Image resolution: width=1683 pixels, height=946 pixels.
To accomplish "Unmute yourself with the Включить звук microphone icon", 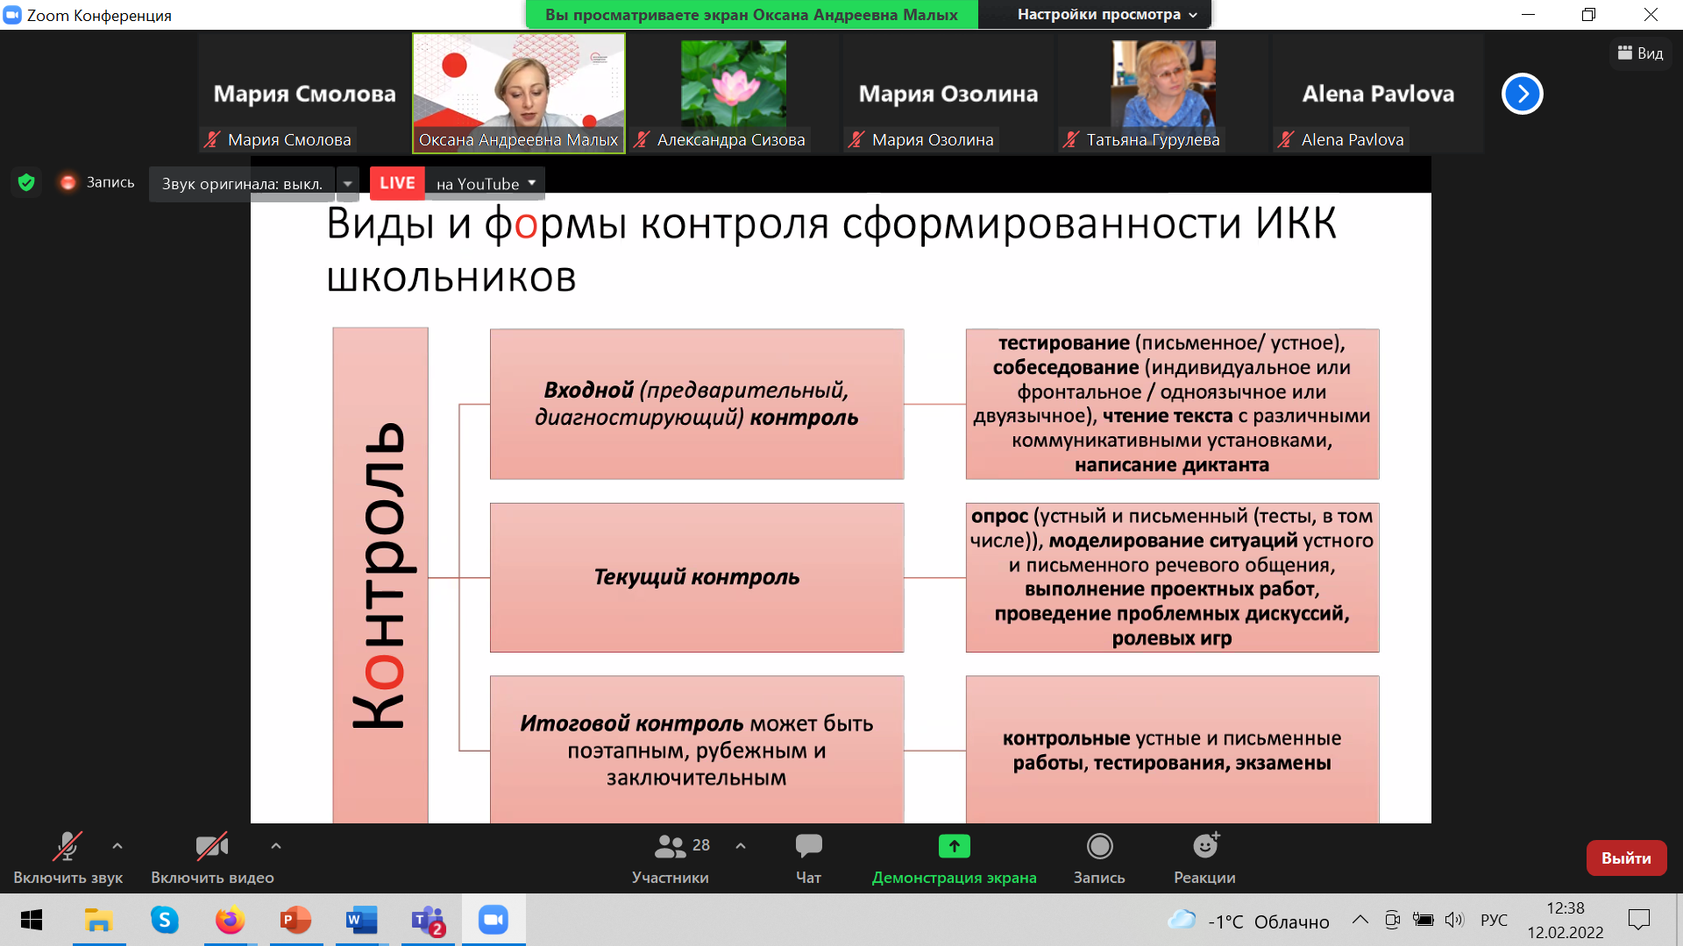I will click(68, 846).
